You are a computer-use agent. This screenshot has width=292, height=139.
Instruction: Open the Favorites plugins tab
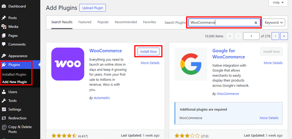[150, 22]
